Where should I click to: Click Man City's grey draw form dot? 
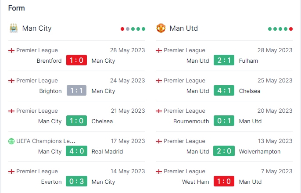click(128, 29)
